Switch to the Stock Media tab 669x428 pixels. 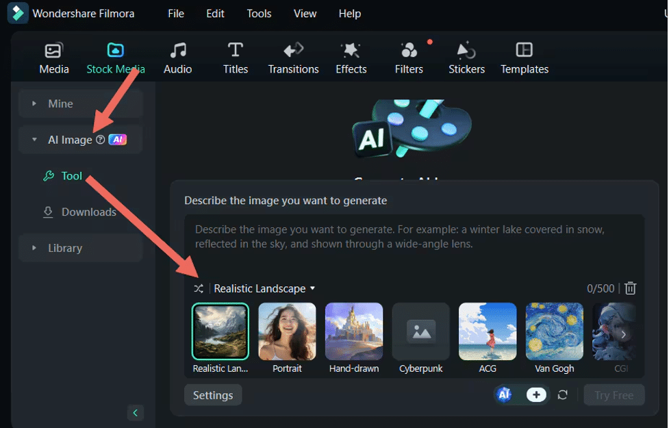point(116,58)
